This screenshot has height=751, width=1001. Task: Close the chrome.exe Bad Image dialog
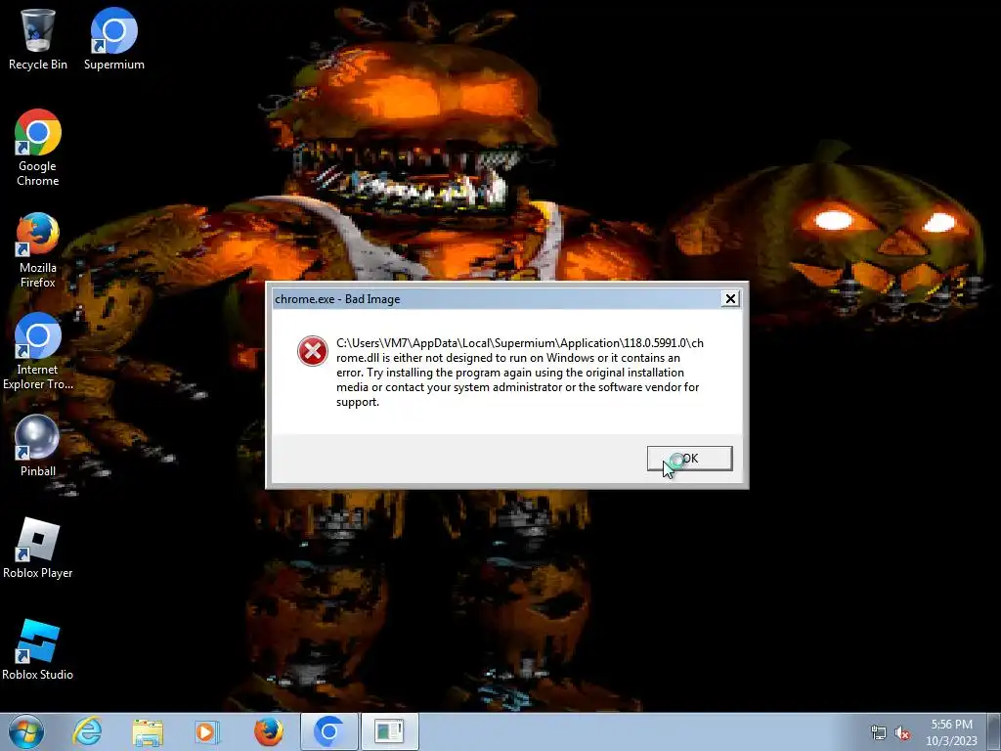730,299
